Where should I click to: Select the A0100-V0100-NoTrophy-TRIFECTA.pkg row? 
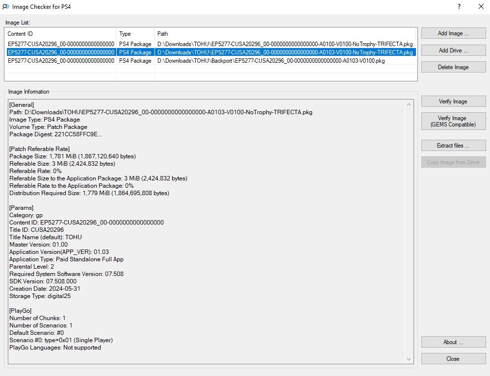pos(211,44)
